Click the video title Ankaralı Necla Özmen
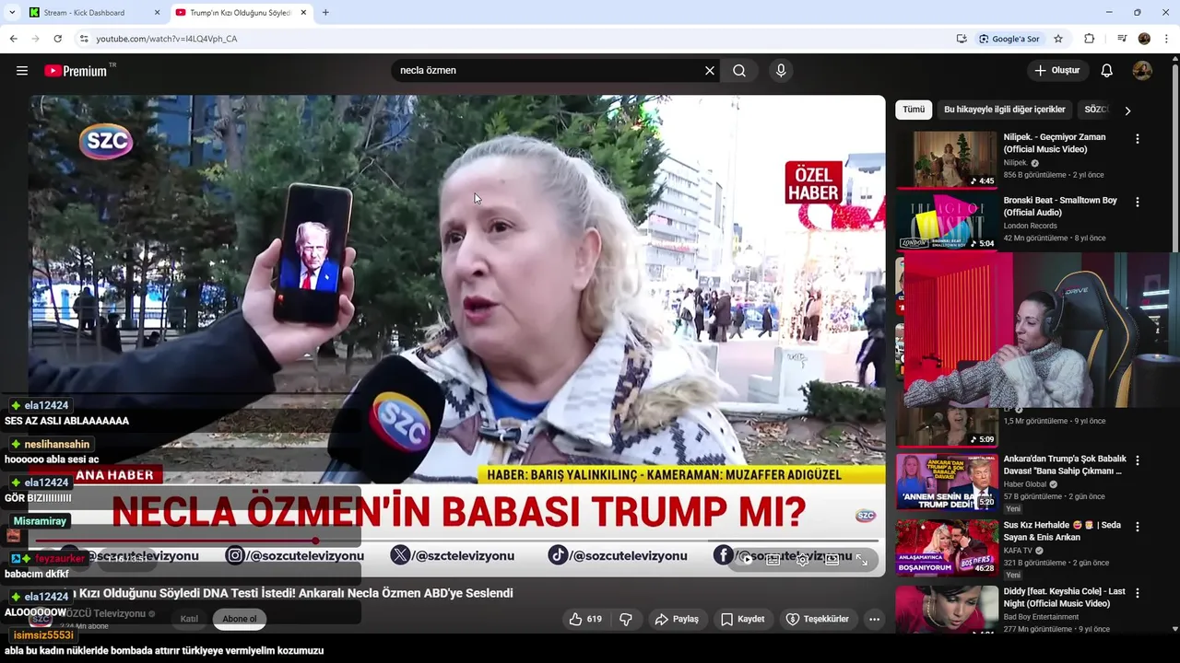 293,593
